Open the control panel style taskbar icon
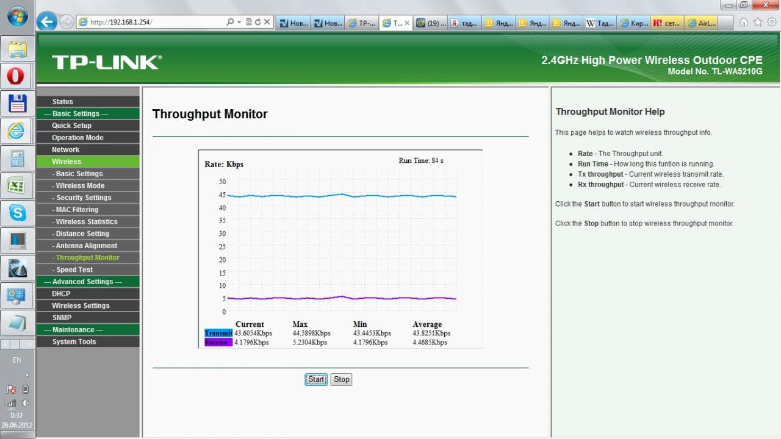The height and width of the screenshot is (439, 781). [17, 295]
